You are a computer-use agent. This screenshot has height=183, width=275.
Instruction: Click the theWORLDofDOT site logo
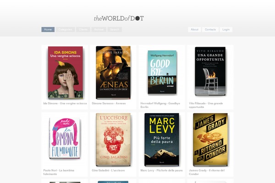(x=119, y=18)
